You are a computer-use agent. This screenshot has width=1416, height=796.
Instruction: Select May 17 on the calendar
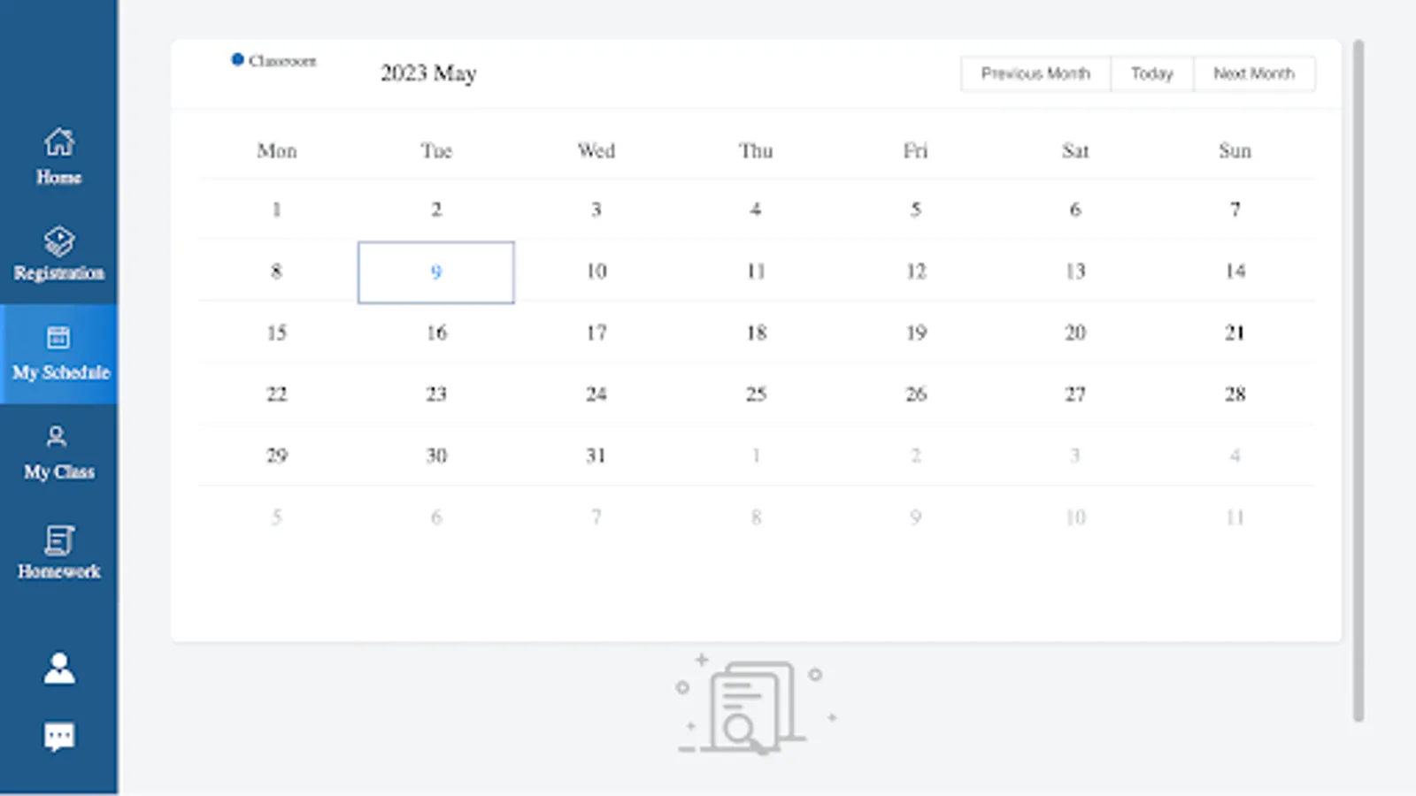click(596, 333)
